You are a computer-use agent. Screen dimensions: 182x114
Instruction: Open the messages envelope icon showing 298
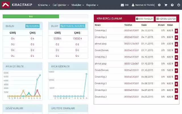(x=125, y=5)
